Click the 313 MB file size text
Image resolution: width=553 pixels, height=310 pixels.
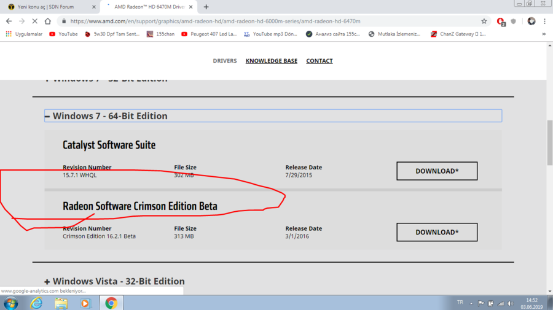pyautogui.click(x=184, y=236)
